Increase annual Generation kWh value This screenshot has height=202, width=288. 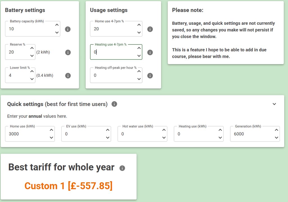(276, 130)
